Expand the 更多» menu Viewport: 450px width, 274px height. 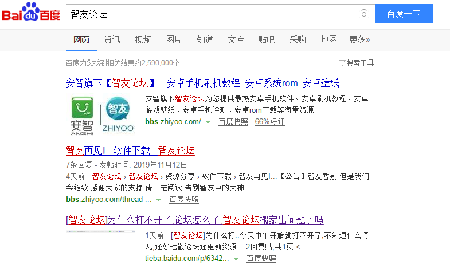coord(359,39)
